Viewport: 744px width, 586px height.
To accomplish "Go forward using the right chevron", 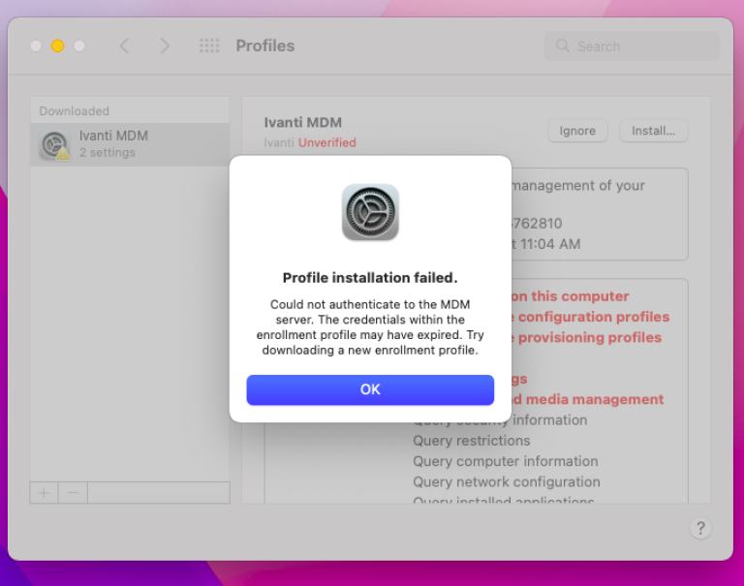I will (165, 46).
